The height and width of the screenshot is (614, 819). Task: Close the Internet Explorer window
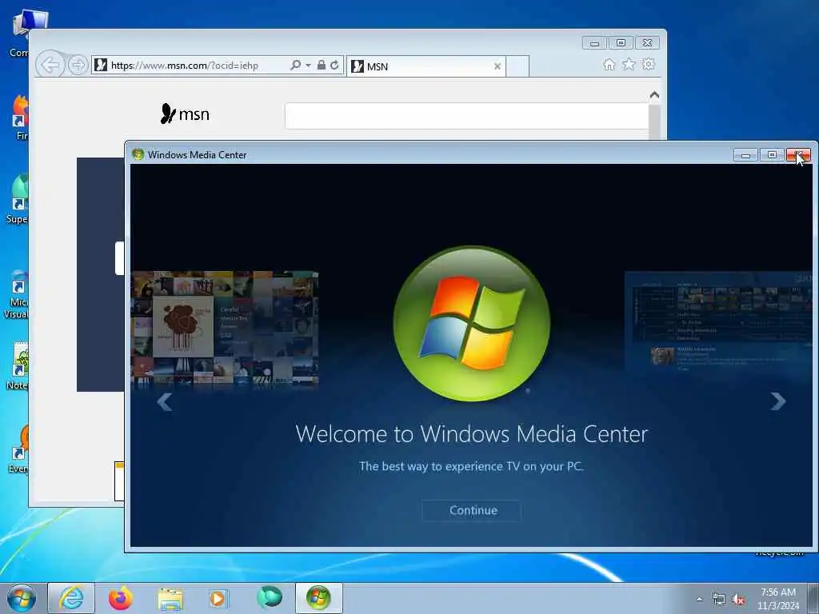tap(647, 43)
